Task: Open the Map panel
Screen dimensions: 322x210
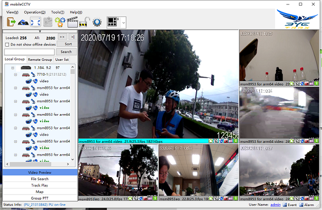Action: coord(40,192)
